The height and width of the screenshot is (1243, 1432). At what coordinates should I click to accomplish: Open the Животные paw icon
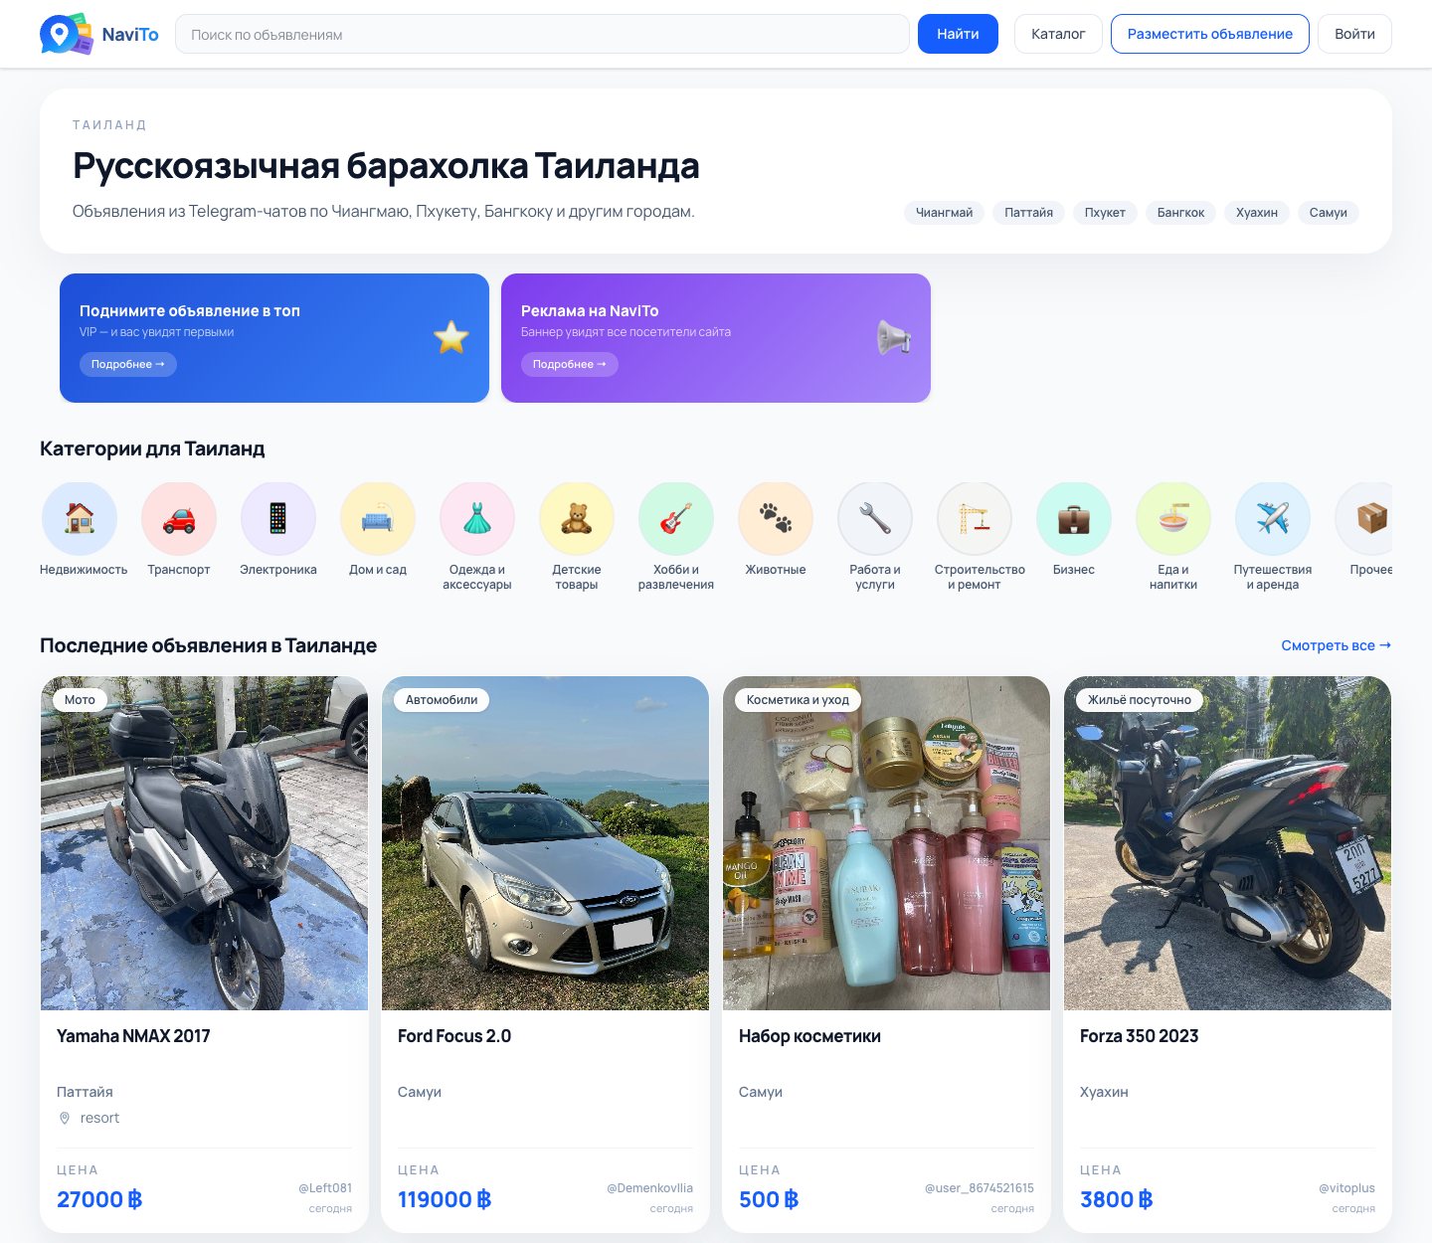click(776, 518)
